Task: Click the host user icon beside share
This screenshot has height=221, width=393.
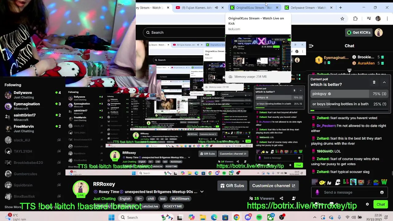Action: tap(294, 198)
